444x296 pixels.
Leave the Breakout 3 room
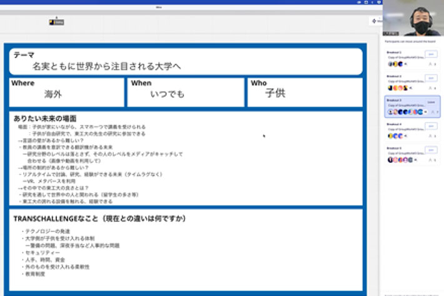[x=431, y=101]
